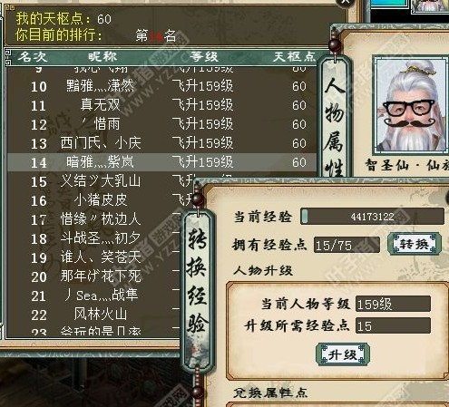Open the 人物属性 vertical tab

click(335, 121)
